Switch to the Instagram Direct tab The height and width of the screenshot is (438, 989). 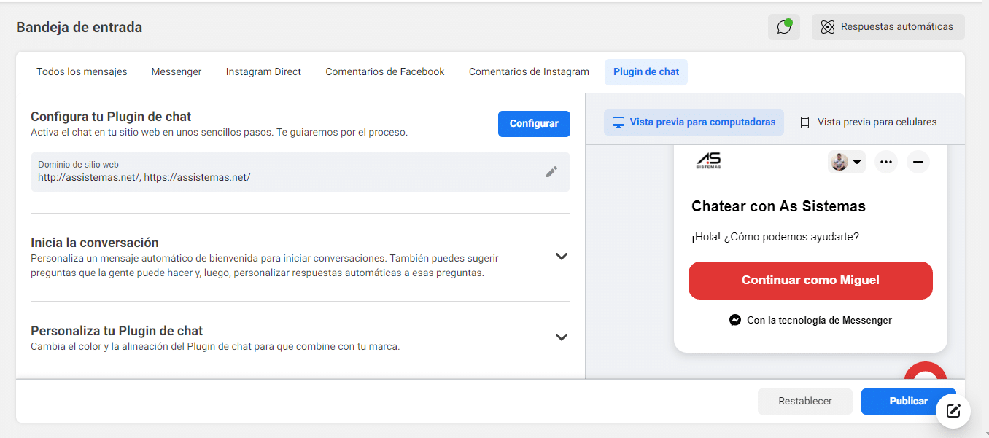point(263,72)
